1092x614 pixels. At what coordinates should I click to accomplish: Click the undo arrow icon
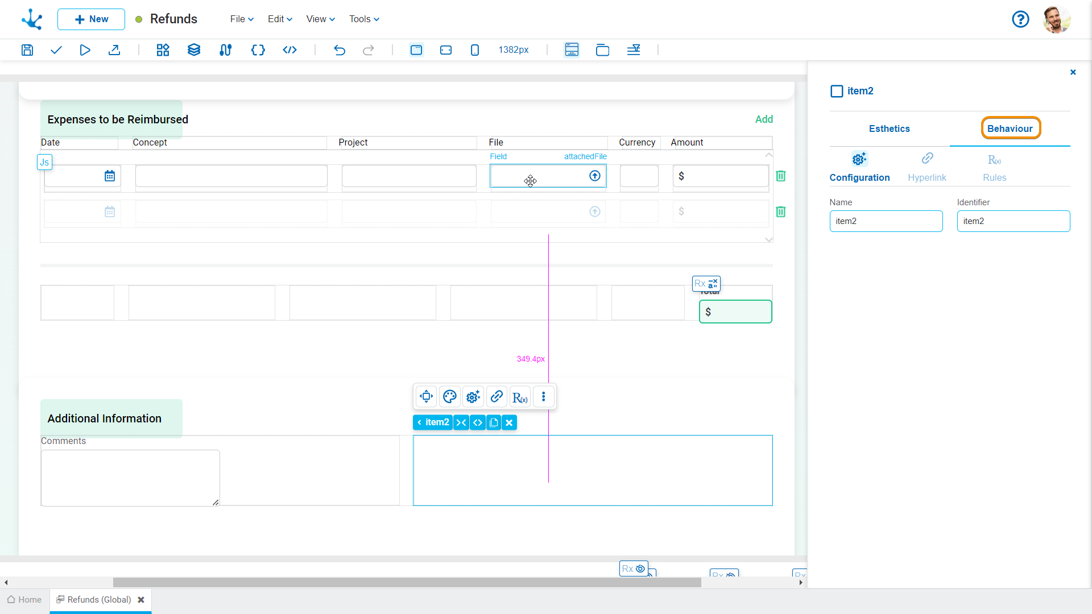pos(339,50)
